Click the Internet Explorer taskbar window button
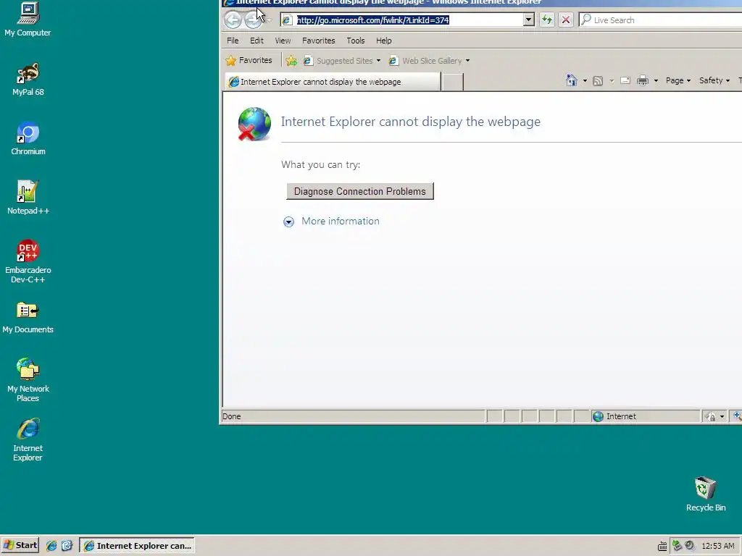 pyautogui.click(x=137, y=546)
